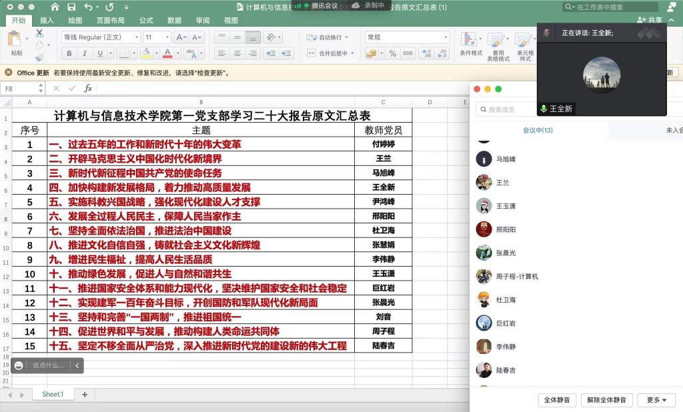Toggle Bold formatting
Viewport: 683px width, 412px height.
point(69,53)
